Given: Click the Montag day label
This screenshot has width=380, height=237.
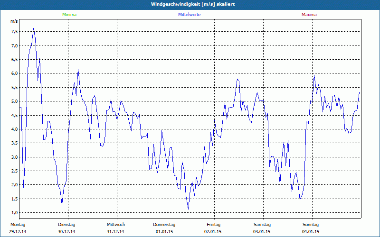Looking at the screenshot, I should coord(18,225).
